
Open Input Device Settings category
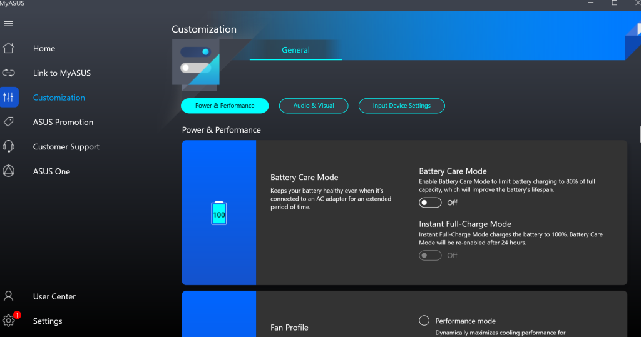click(401, 106)
